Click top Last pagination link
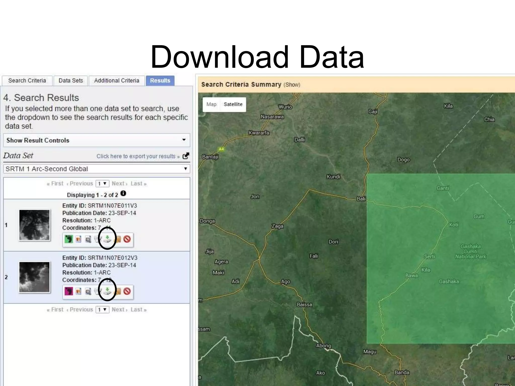Viewport: 515px width, 386px height. (139, 183)
